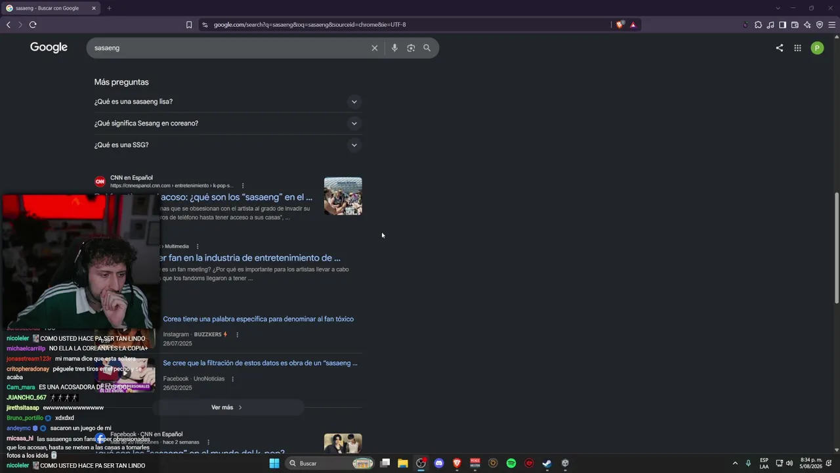Open 'Se cree que la filtración' link
Viewport: 840px width, 473px height.
coord(261,363)
